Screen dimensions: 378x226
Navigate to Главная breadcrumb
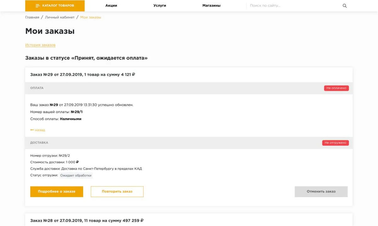coord(32,17)
